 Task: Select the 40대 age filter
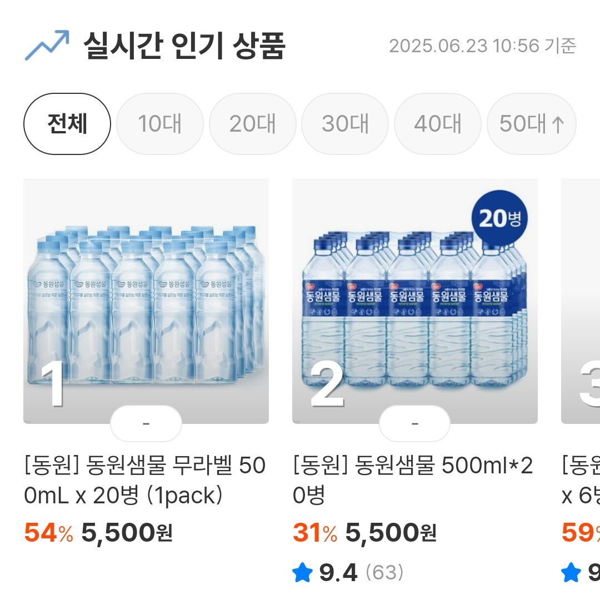pyautogui.click(x=437, y=124)
